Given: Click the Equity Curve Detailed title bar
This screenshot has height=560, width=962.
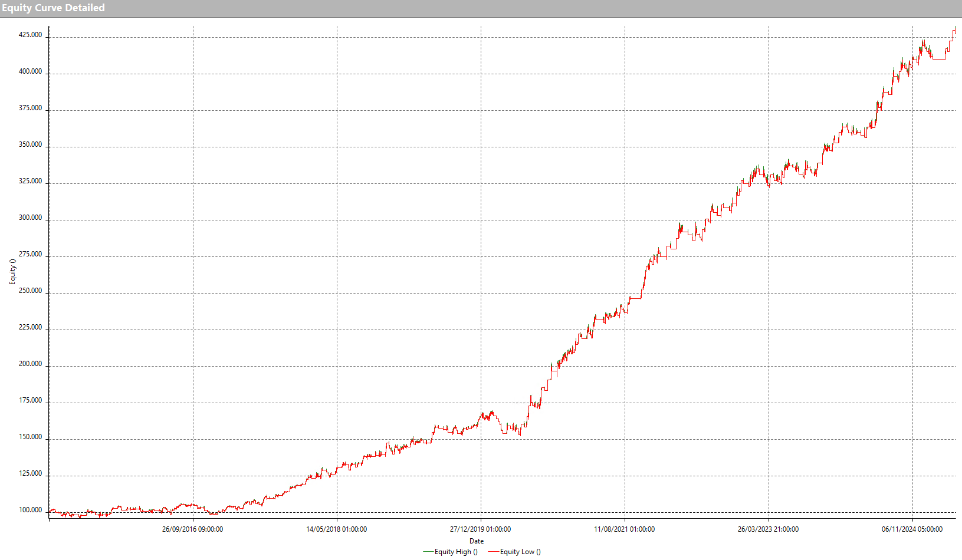Looking at the screenshot, I should point(53,8).
